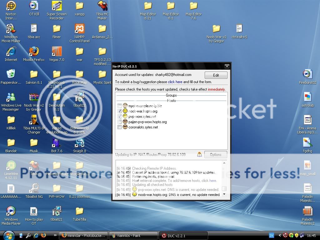The height and width of the screenshot is (240, 320).
Task: Select the Windows Media Player shortcut
Action: pyautogui.click(x=11, y=216)
